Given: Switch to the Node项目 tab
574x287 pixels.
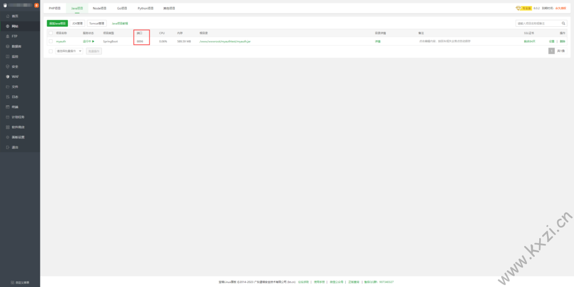Looking at the screenshot, I should [100, 8].
